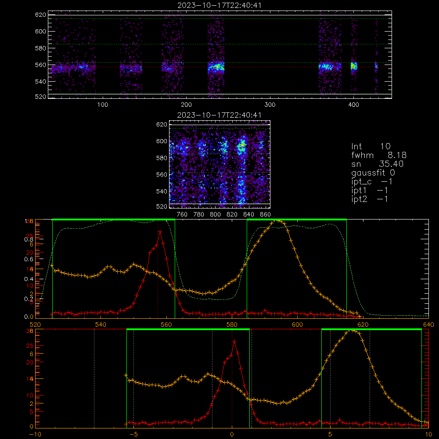Click the red curve peak in the bottom profile plot

point(234,341)
